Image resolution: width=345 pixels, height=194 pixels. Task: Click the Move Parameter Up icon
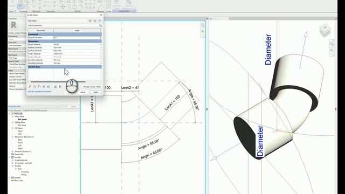click(44, 87)
